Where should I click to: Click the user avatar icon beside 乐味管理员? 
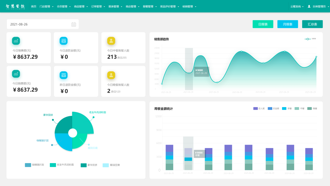pos(309,6)
